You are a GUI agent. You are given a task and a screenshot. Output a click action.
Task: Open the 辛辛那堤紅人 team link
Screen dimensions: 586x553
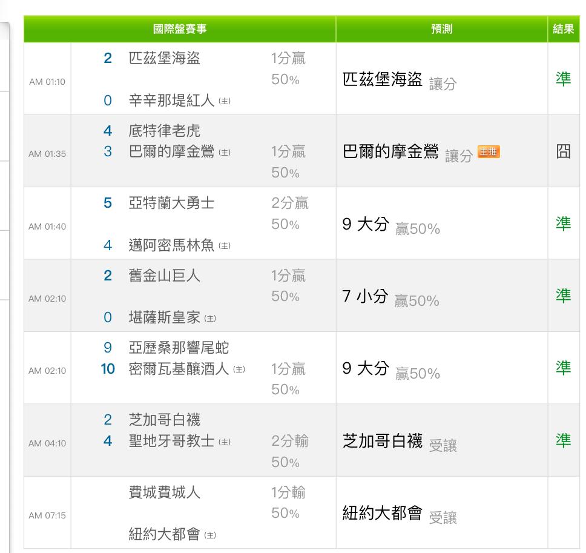[171, 100]
